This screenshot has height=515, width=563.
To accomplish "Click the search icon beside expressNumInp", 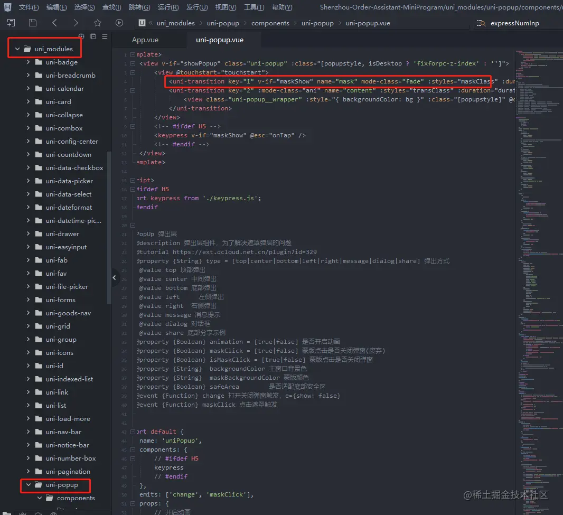I will tap(481, 23).
